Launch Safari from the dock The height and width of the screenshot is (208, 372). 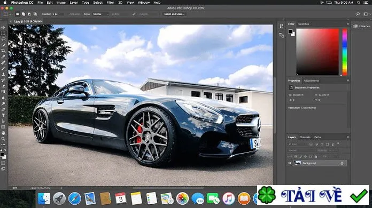click(75, 198)
